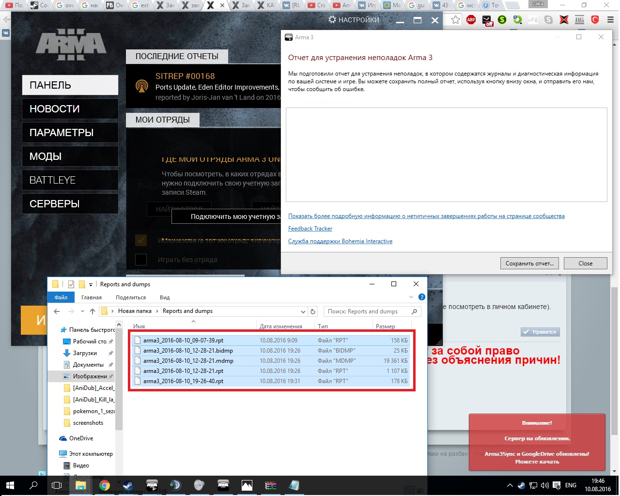Select file arma3_2016-08-10_12-28-21.mdmp
Viewport: 620px width, 496px height.
point(271,361)
